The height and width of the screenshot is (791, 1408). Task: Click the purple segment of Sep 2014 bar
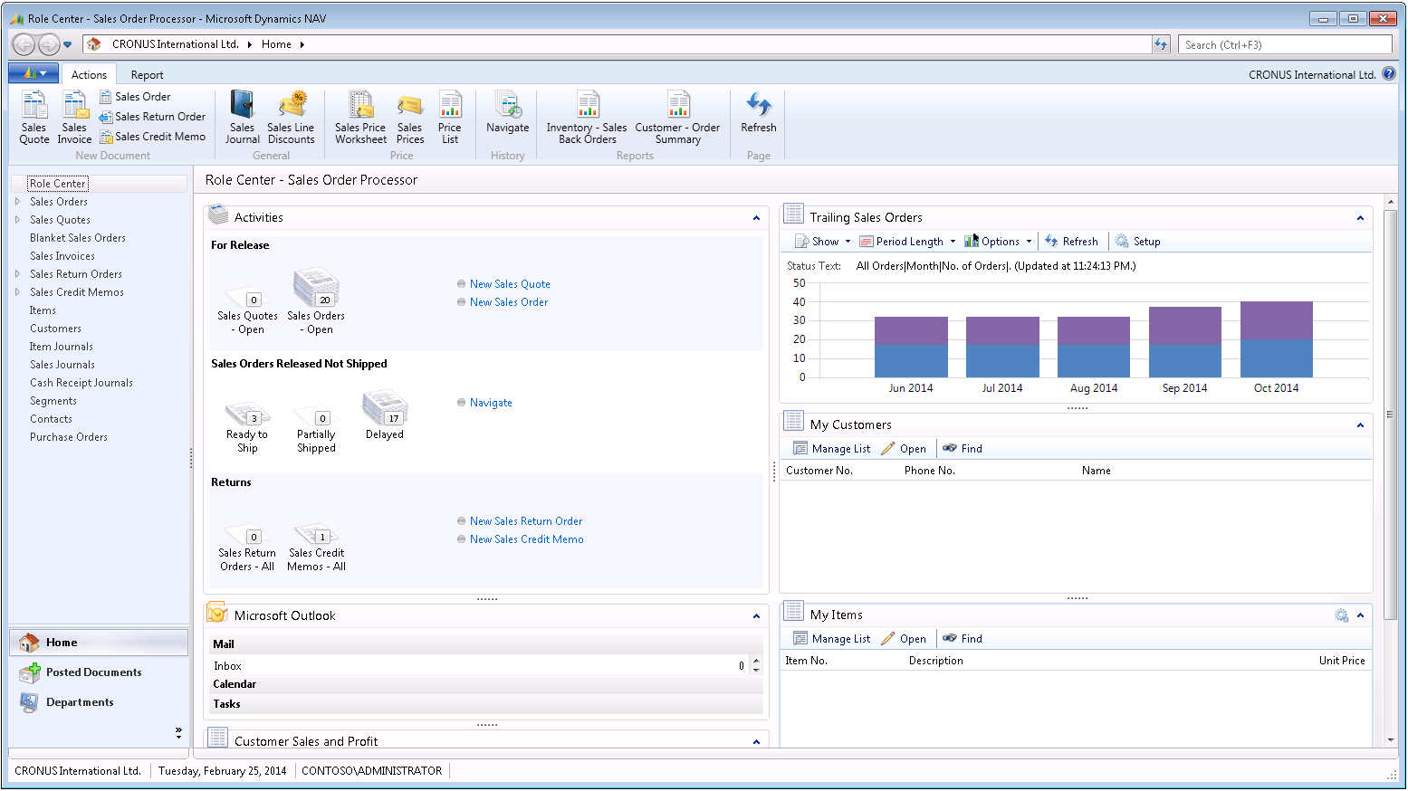1184,326
